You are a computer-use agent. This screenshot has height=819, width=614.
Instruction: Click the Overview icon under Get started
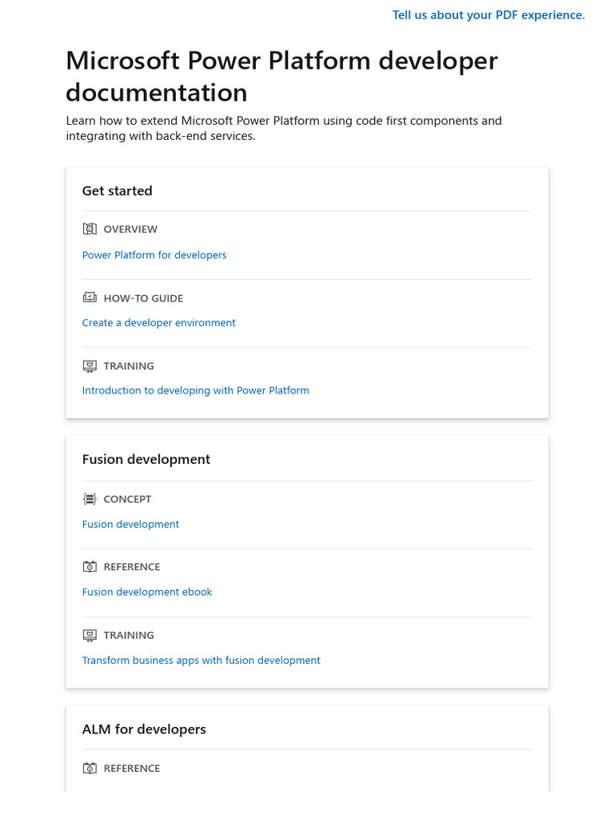(90, 229)
